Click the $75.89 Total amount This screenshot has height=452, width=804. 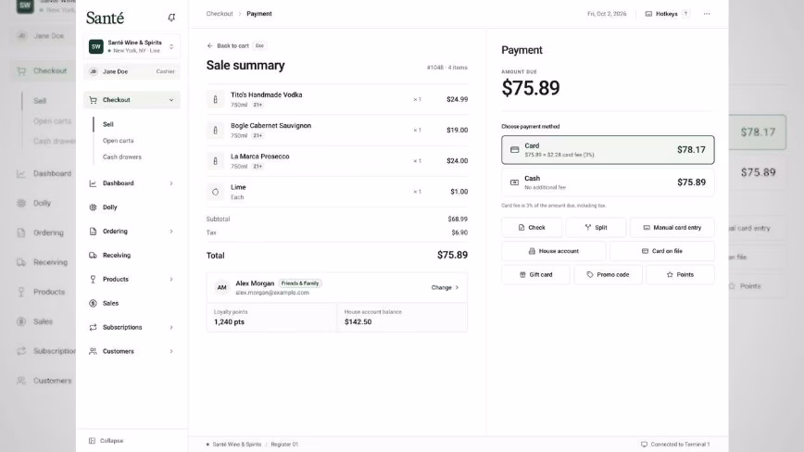(452, 255)
